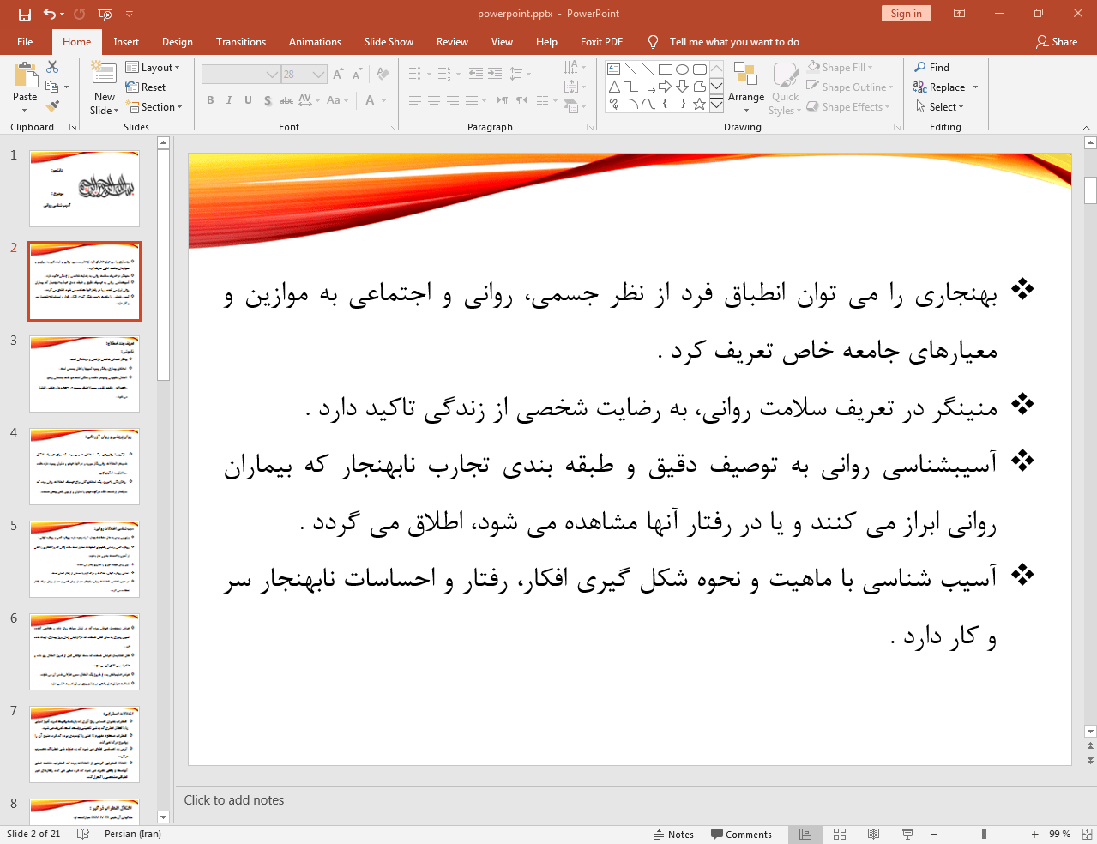Screen dimensions: 1097x844
Task: Toggle the Notes pane
Action: (673, 834)
